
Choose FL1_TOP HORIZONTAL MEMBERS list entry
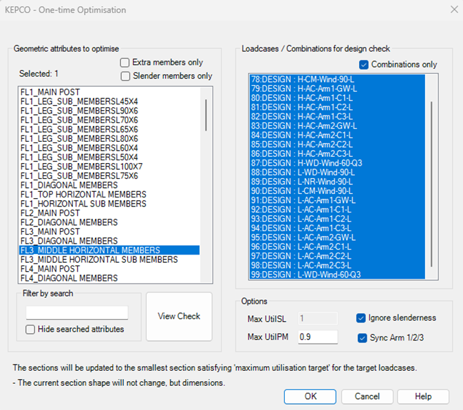pyautogui.click(x=83, y=195)
